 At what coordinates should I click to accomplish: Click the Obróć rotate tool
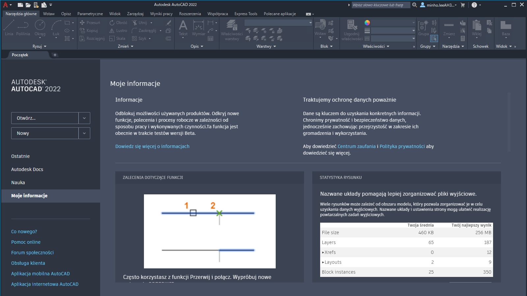pyautogui.click(x=118, y=23)
